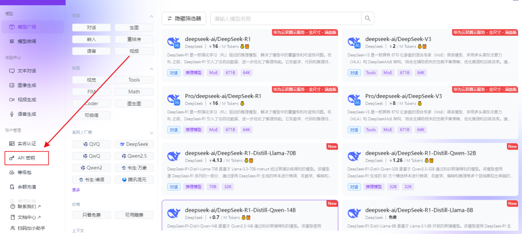Open 余额充值 recharge icon
522x234 pixels.
(x=12, y=187)
